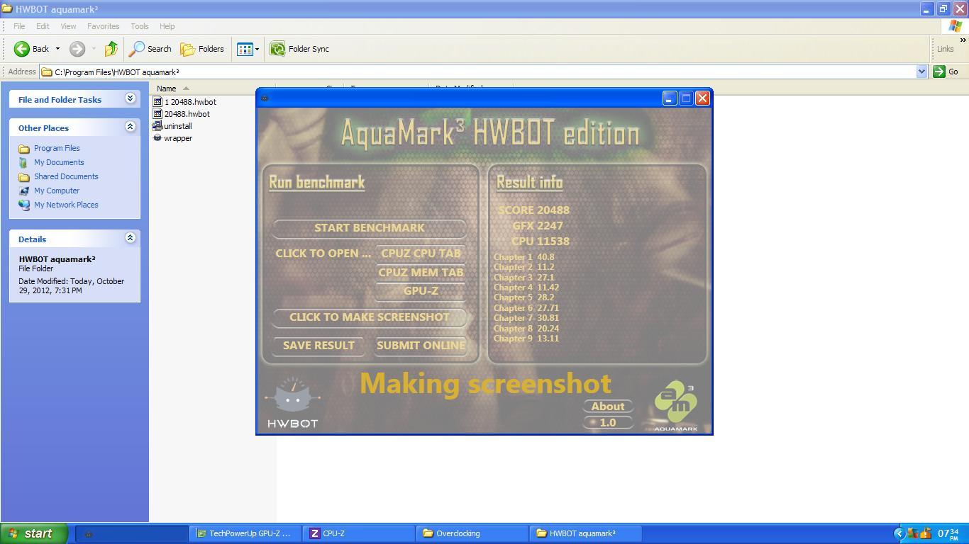The image size is (969, 544).
Task: Toggle the Folders pane
Action: click(x=202, y=49)
